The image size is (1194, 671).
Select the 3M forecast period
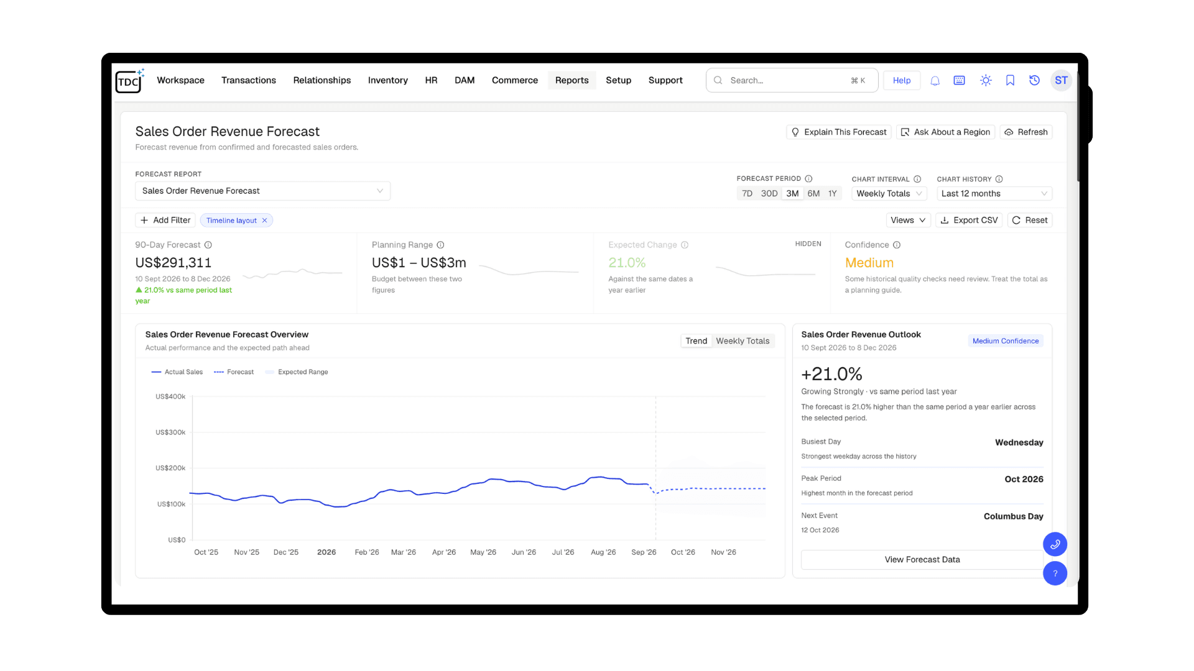[792, 194]
